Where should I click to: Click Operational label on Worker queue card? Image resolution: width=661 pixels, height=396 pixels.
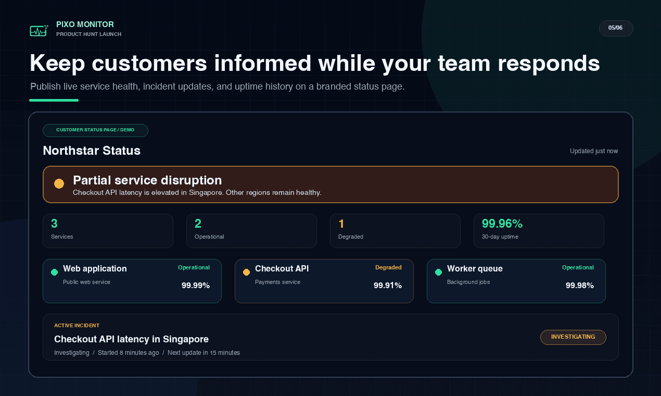pyautogui.click(x=578, y=267)
